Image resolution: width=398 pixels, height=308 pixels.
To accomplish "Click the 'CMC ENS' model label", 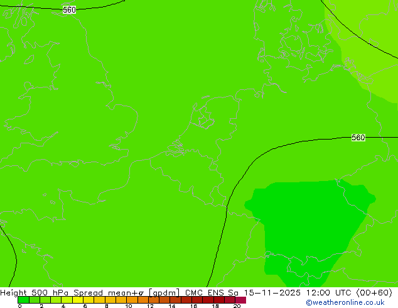I will (205, 293).
